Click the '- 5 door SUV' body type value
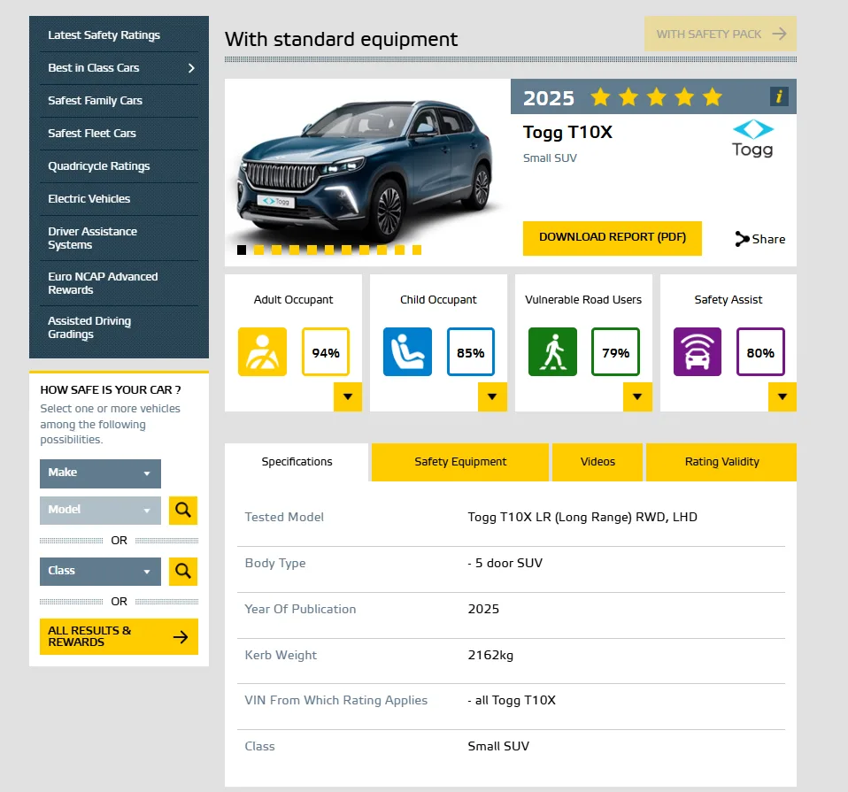This screenshot has height=792, width=848. click(x=505, y=564)
